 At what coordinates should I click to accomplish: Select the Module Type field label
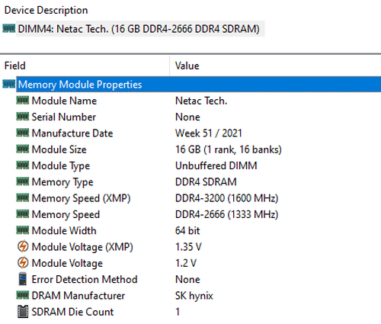(x=61, y=166)
